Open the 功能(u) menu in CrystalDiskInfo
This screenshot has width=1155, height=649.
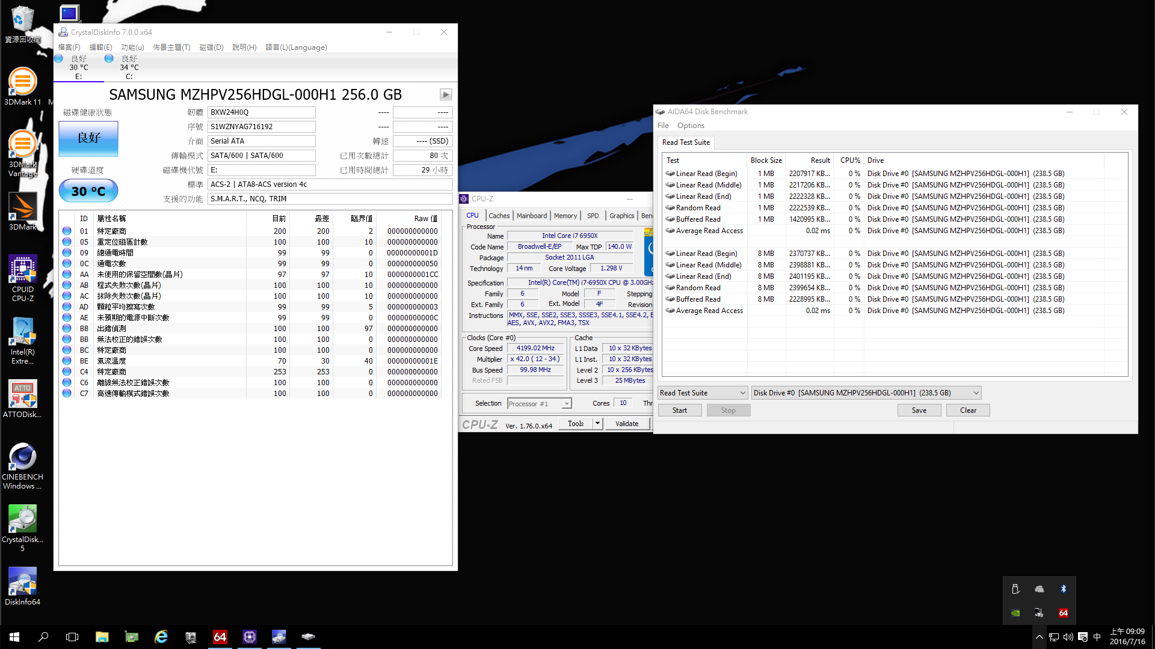point(132,47)
